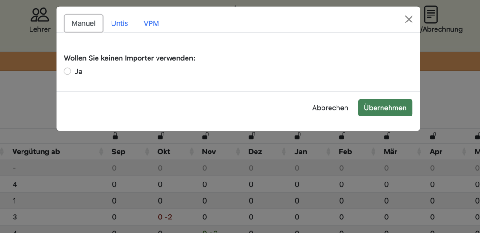Screen dimensions: 480x233
Task: Sort by the Vergütung ab column arrows
Action: pos(101,152)
